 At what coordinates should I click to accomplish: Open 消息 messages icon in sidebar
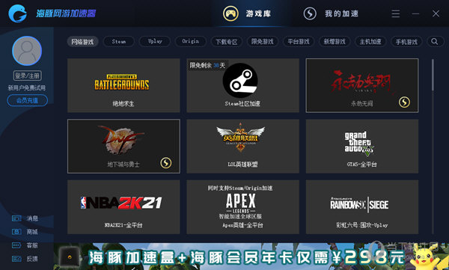point(16,218)
